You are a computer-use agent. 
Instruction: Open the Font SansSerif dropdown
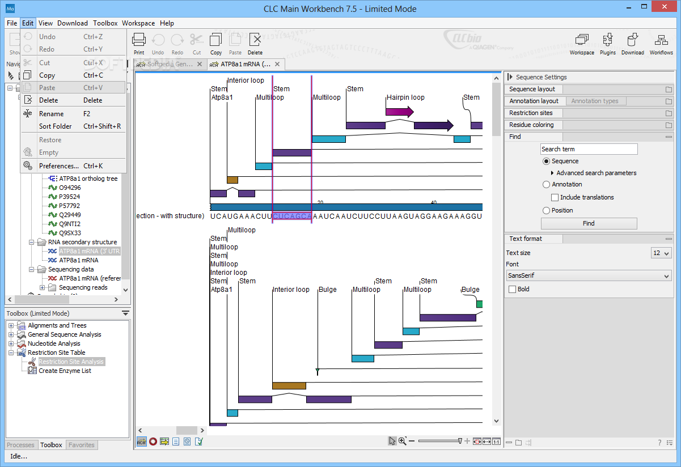(x=589, y=275)
